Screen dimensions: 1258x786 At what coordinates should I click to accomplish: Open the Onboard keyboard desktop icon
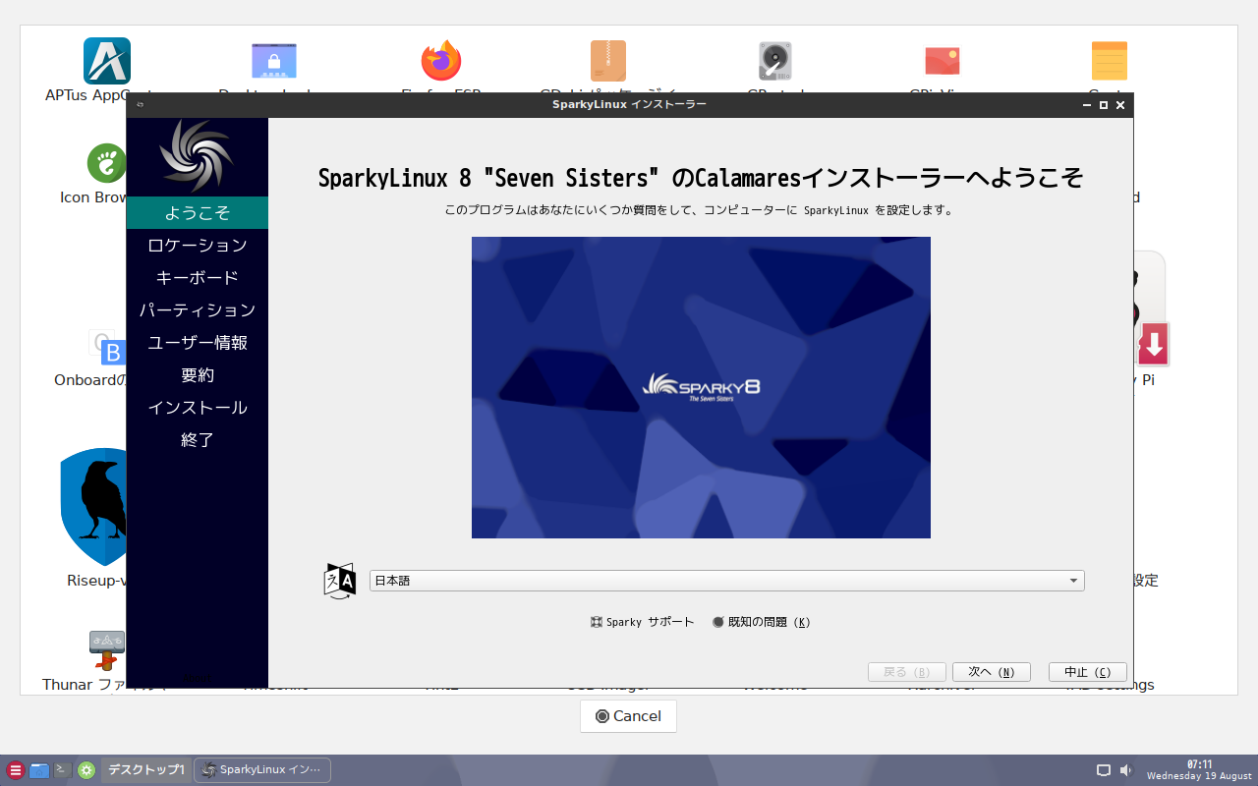tap(107, 347)
